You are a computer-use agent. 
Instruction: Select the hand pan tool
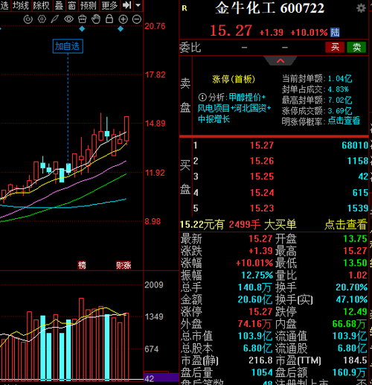point(95,19)
